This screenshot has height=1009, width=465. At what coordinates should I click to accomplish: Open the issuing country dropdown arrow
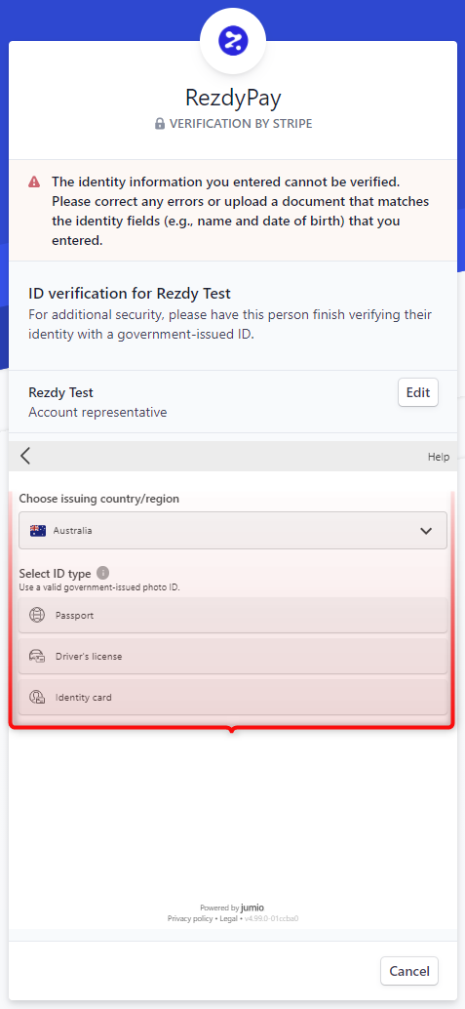click(426, 531)
